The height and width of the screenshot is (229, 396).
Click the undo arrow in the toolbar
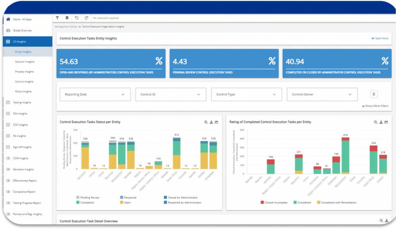[77, 17]
